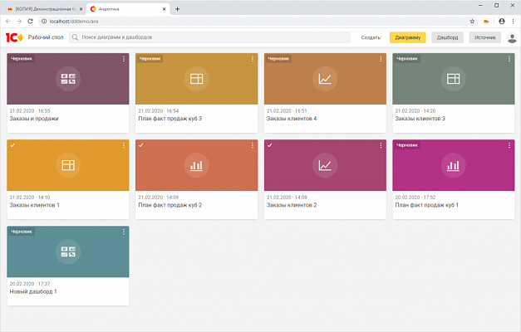Screen dimensions: 521x332
Task: Bookmark page with browser star icon
Action: [472, 21]
